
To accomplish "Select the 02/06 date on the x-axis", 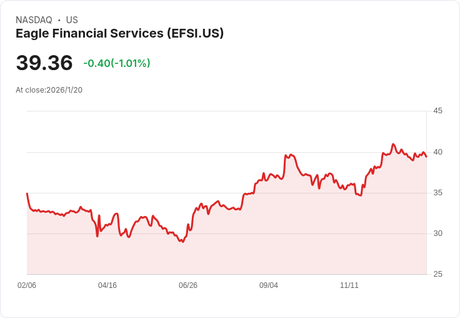I will pyautogui.click(x=27, y=285).
